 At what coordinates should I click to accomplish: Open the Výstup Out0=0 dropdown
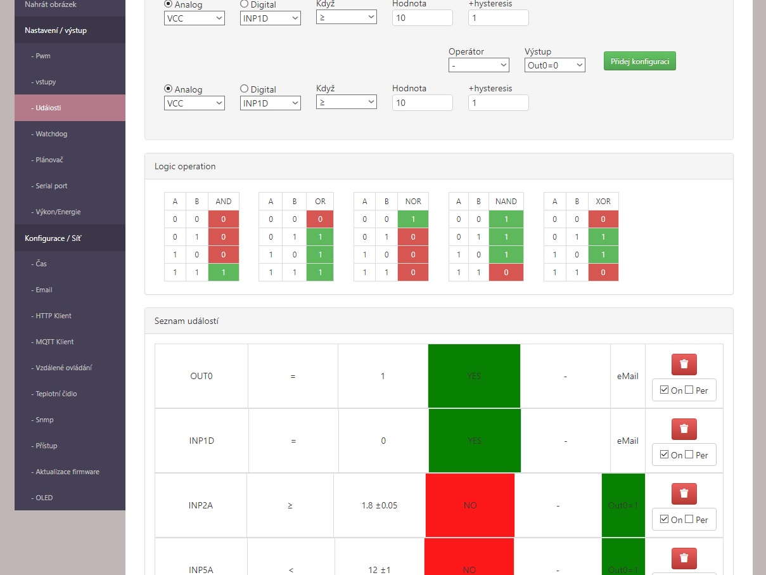coord(554,65)
